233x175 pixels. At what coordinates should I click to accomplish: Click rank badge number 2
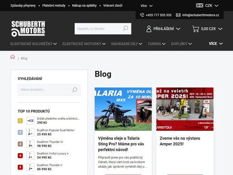pyautogui.click(x=20, y=132)
